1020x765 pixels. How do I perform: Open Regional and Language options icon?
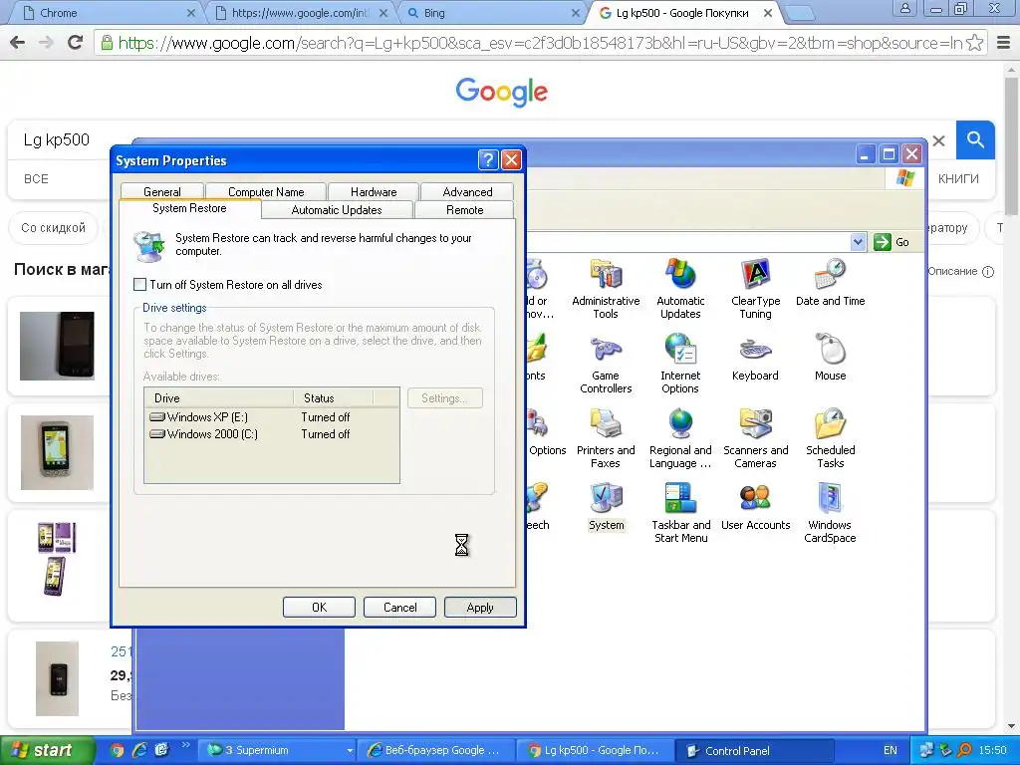point(680,438)
